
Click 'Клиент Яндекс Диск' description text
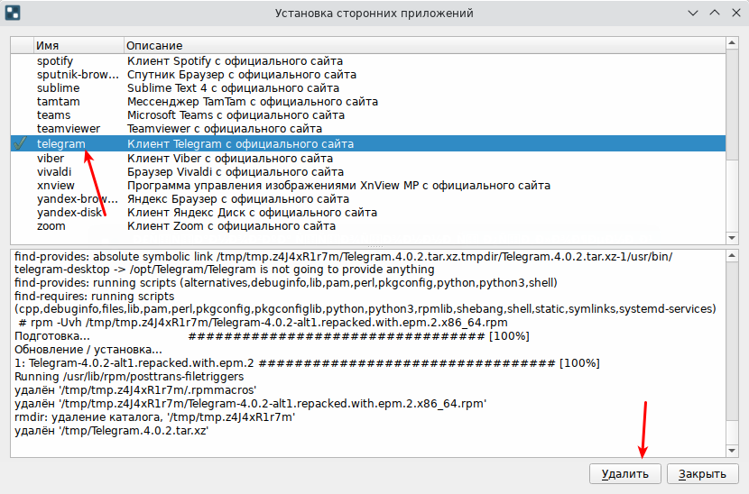click(x=252, y=213)
